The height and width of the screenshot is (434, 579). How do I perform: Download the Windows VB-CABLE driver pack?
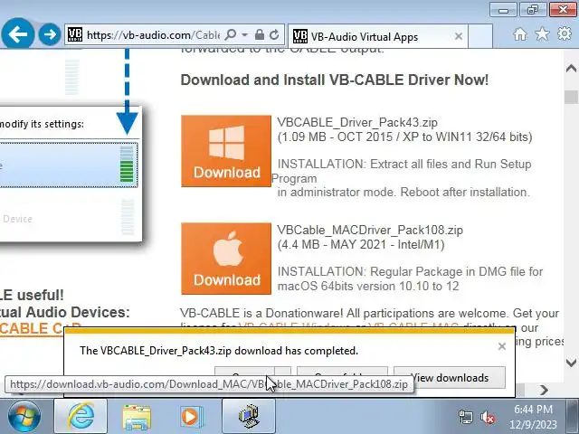(x=226, y=151)
